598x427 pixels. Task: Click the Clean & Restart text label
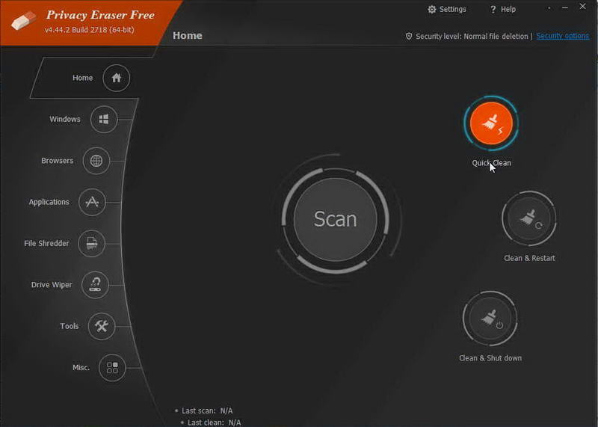pyautogui.click(x=529, y=258)
